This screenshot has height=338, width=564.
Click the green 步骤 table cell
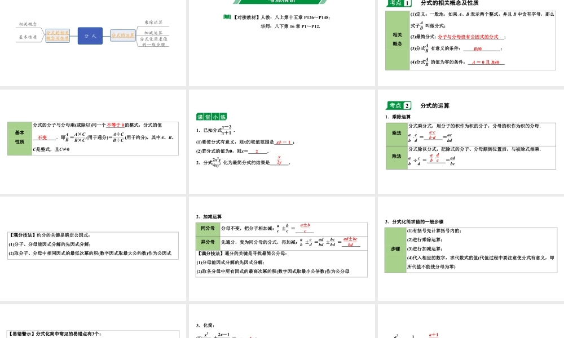click(x=395, y=248)
